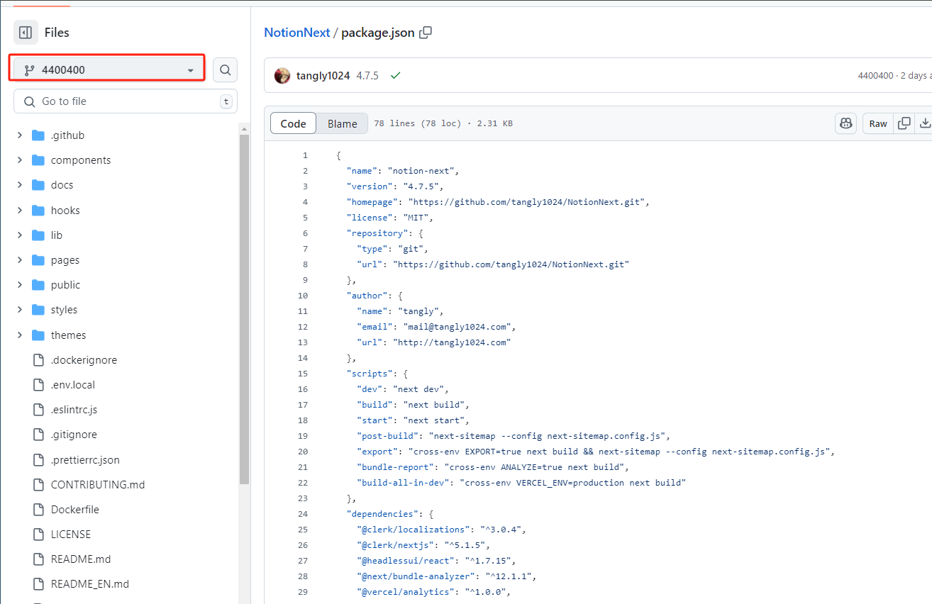Expand the lib folder chevron
Viewport: 932px width, 604px height.
click(20, 235)
